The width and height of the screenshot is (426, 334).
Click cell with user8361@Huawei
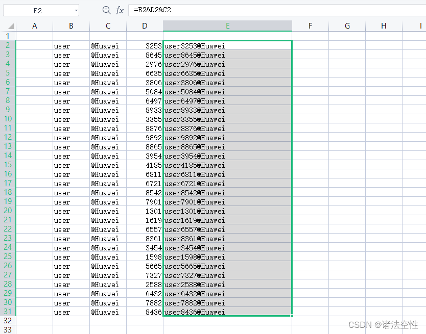227,238
